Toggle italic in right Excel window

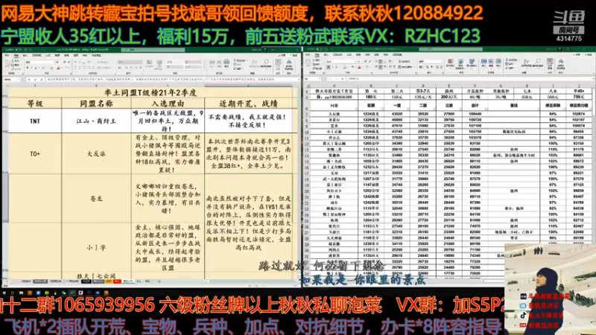[333, 67]
